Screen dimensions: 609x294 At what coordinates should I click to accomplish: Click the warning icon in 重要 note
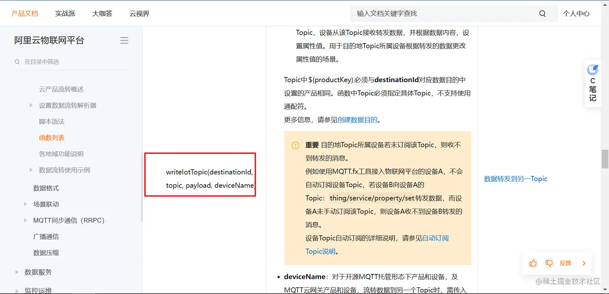(295, 145)
